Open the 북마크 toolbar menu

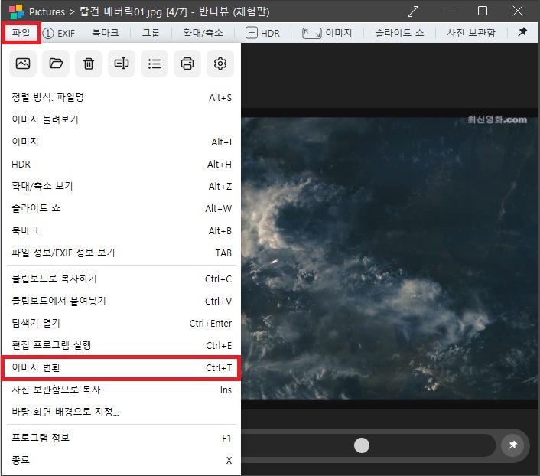(106, 33)
